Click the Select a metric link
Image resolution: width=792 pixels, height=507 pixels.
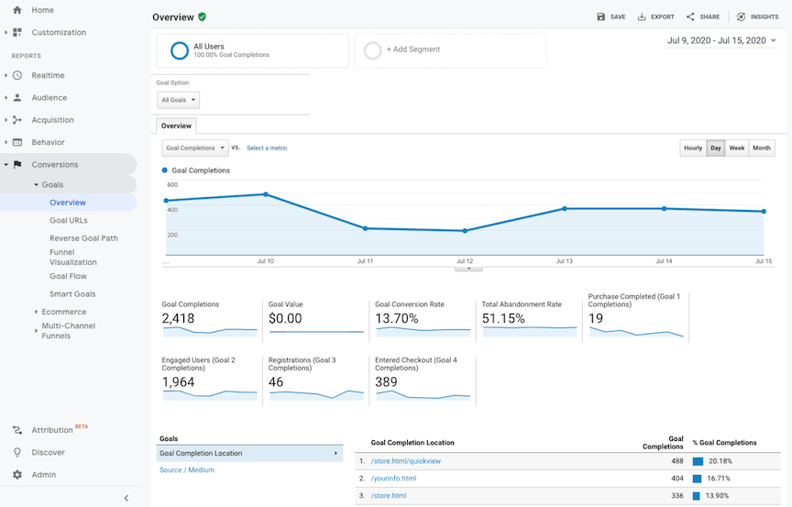click(x=267, y=148)
